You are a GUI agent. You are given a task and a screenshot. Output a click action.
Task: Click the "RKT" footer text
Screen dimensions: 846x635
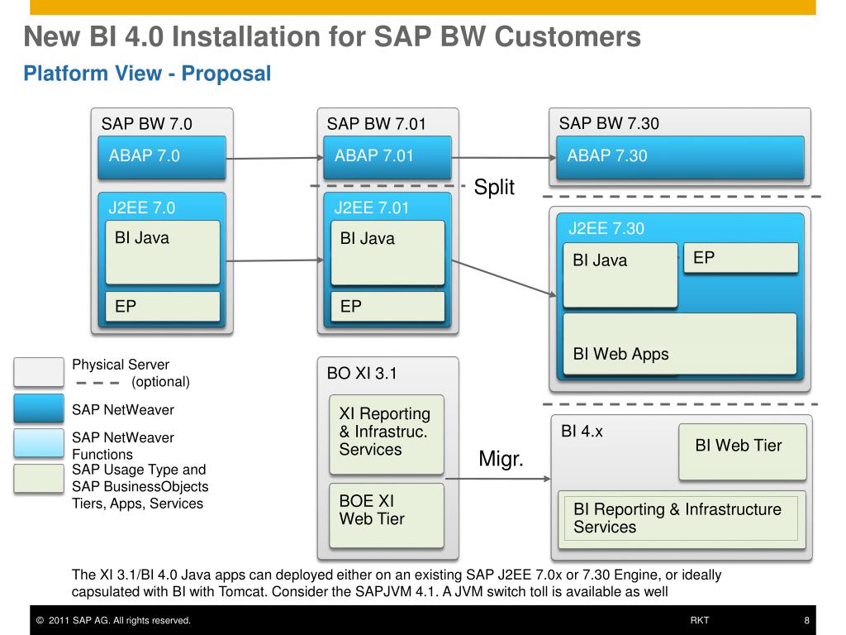point(700,620)
